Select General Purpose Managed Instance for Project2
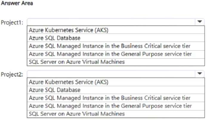 [x=110, y=106]
